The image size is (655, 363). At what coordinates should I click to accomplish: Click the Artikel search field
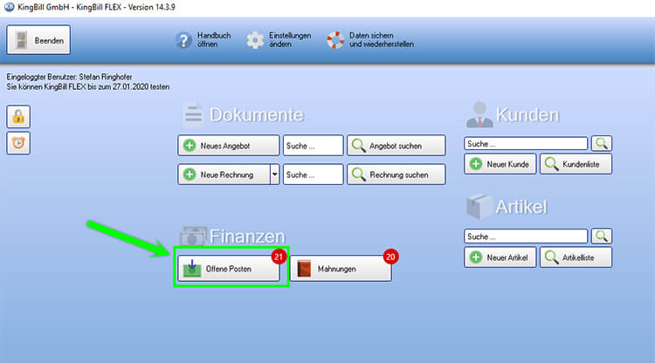click(x=526, y=236)
